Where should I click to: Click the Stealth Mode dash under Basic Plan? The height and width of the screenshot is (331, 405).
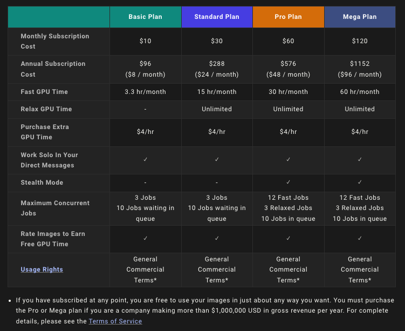(x=146, y=183)
